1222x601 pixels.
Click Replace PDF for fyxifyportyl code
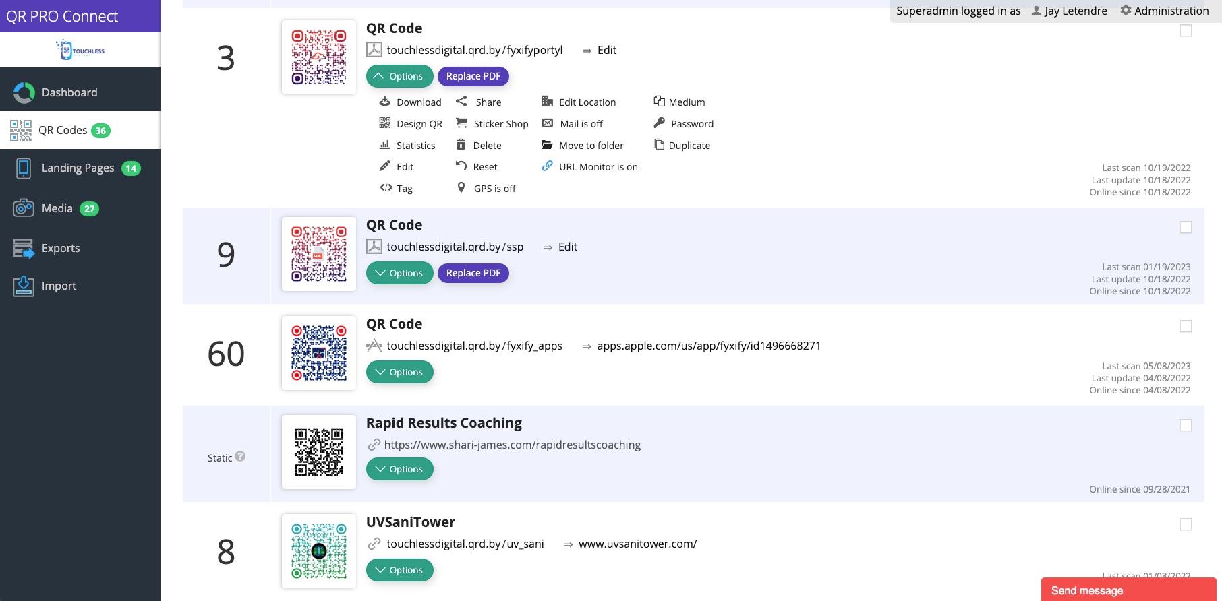tap(473, 76)
